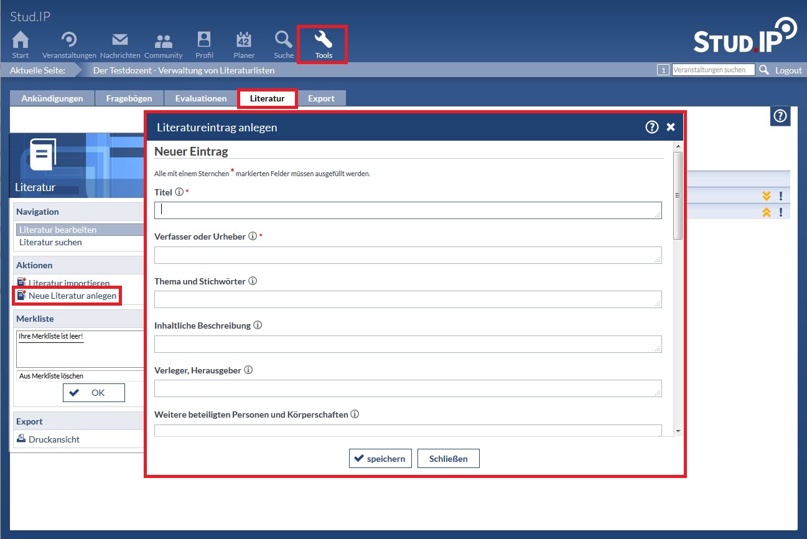The width and height of the screenshot is (807, 539).
Task: Switch to the Ankündigungen tab
Action: click(52, 98)
